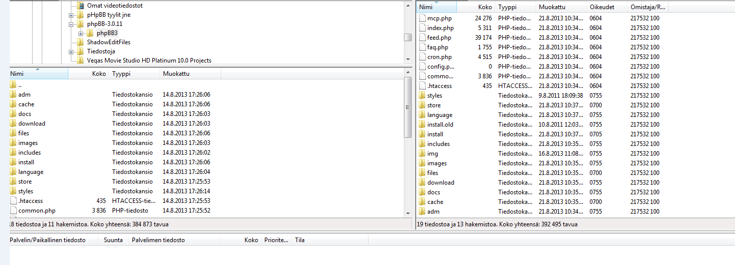Image resolution: width=735 pixels, height=265 pixels.
Task: Select the ShadowEditFiles folder icon in tree
Action: 80,42
